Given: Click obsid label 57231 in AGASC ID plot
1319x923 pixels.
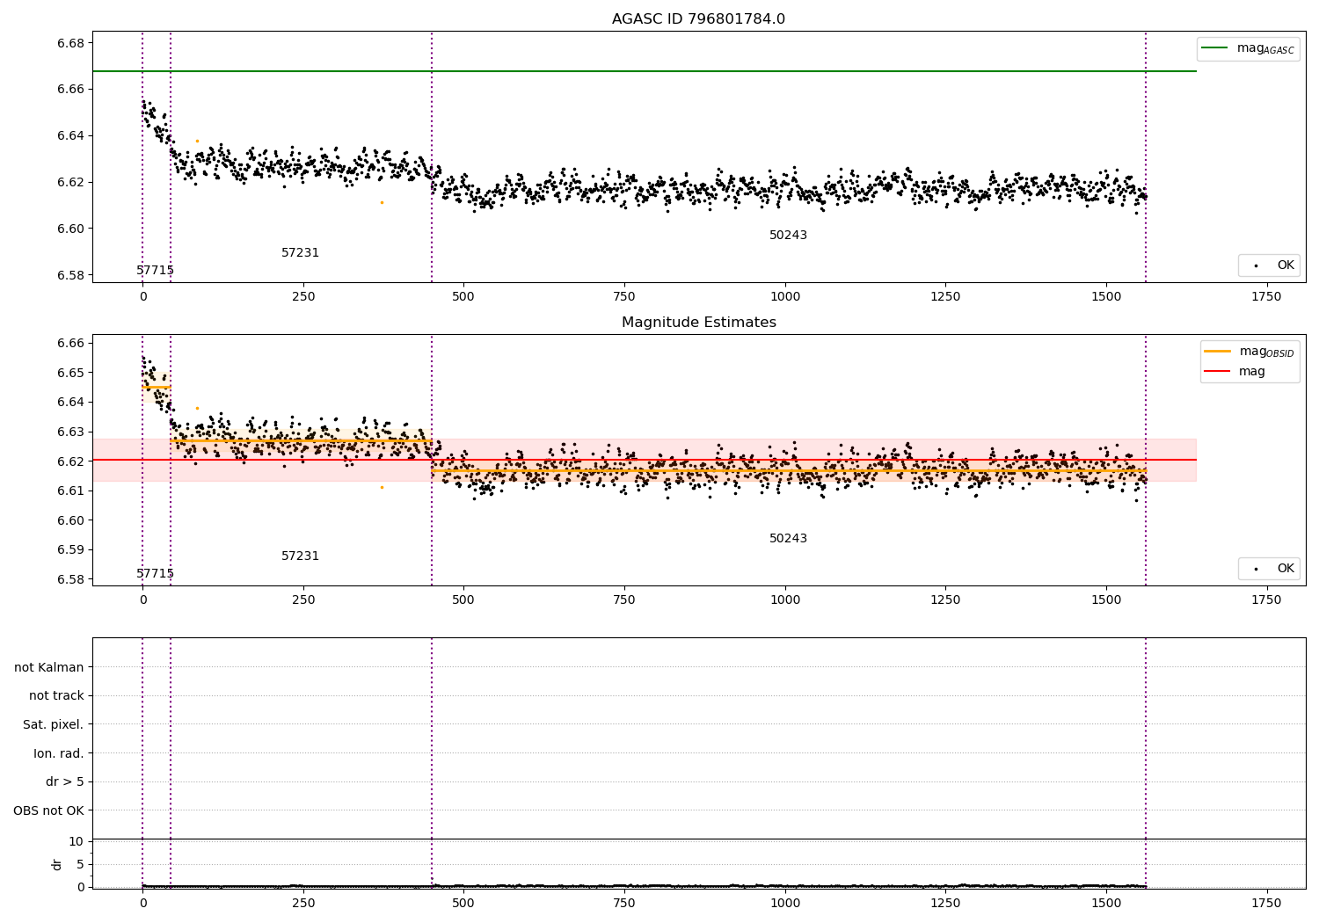Looking at the screenshot, I should (300, 252).
